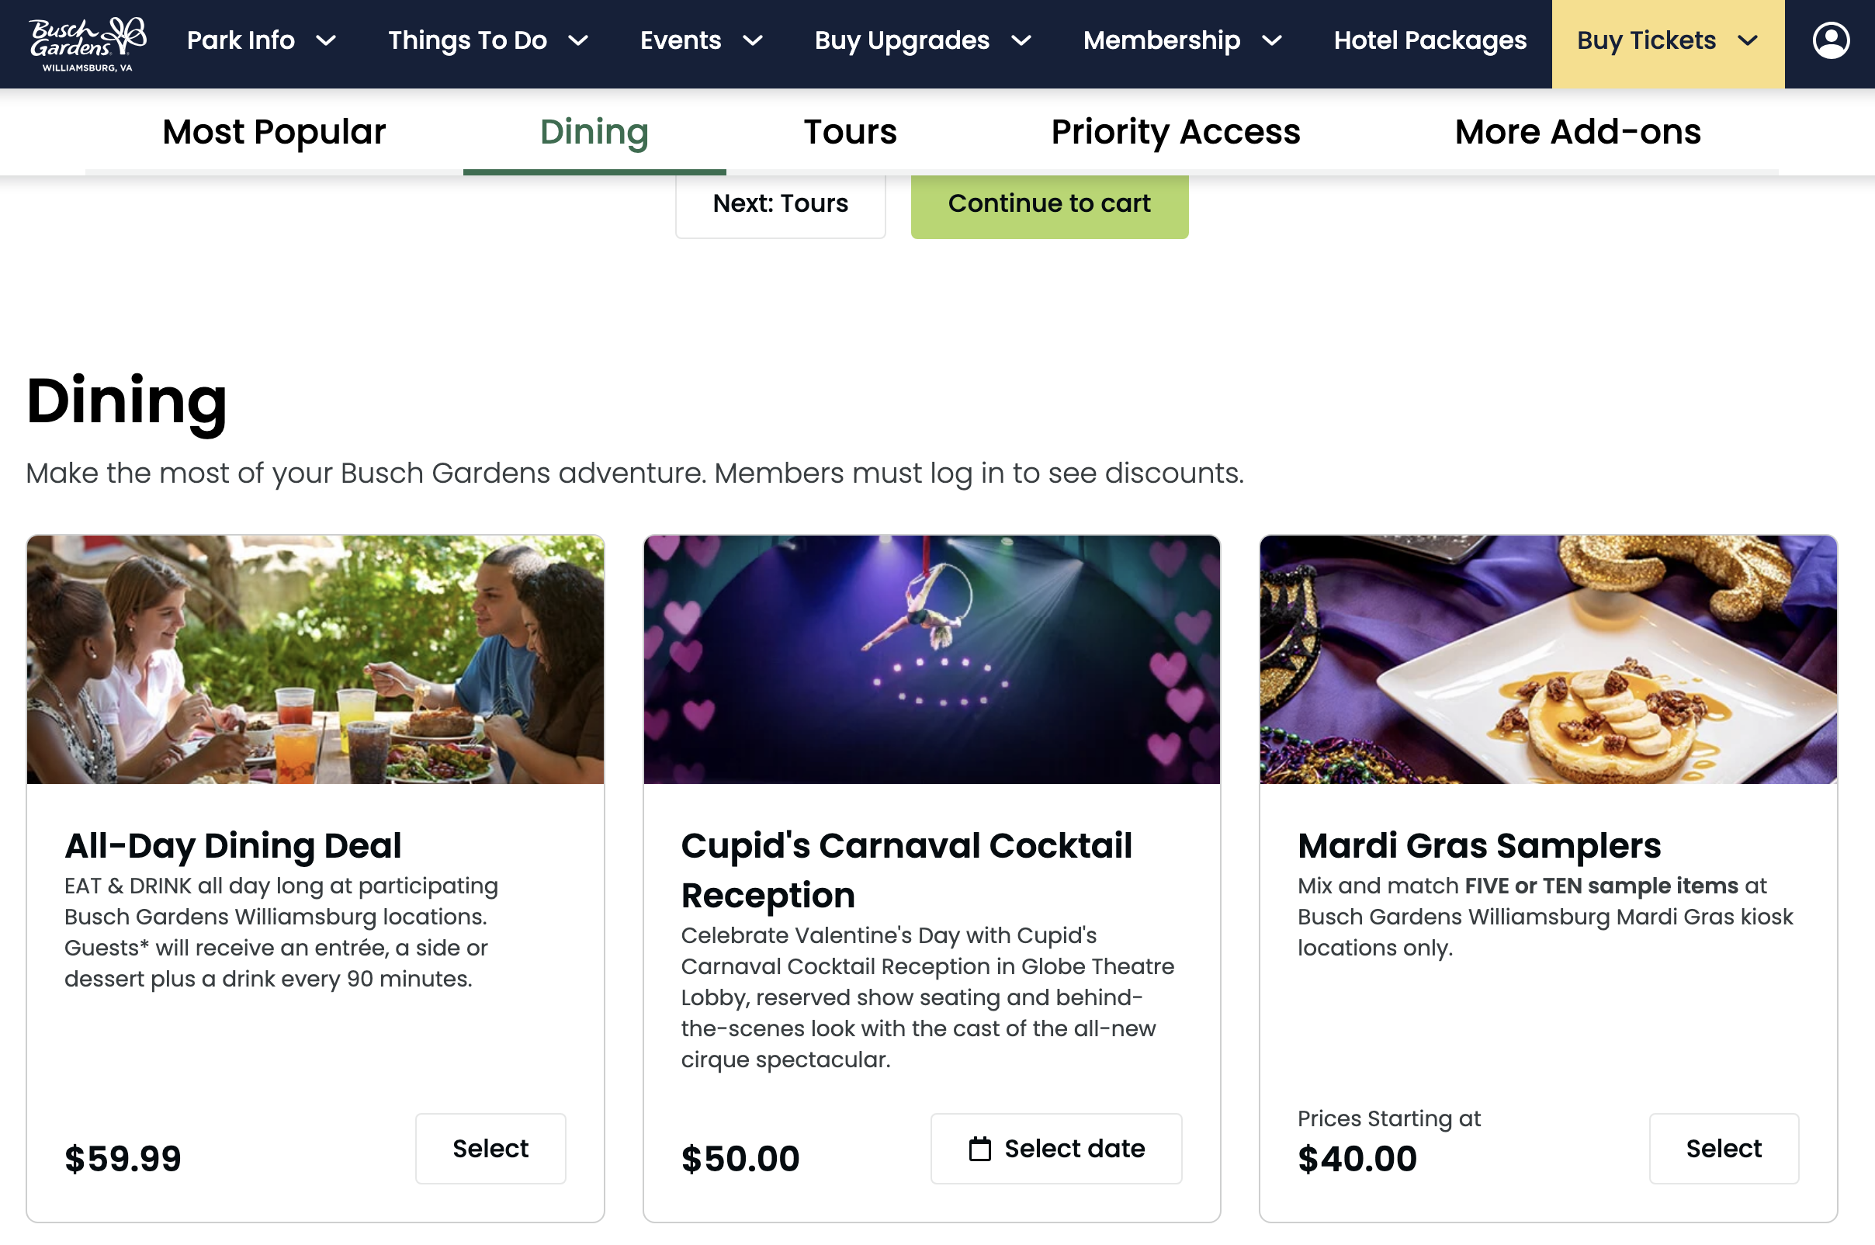
Task: Switch to the Tours tab
Action: pyautogui.click(x=850, y=132)
